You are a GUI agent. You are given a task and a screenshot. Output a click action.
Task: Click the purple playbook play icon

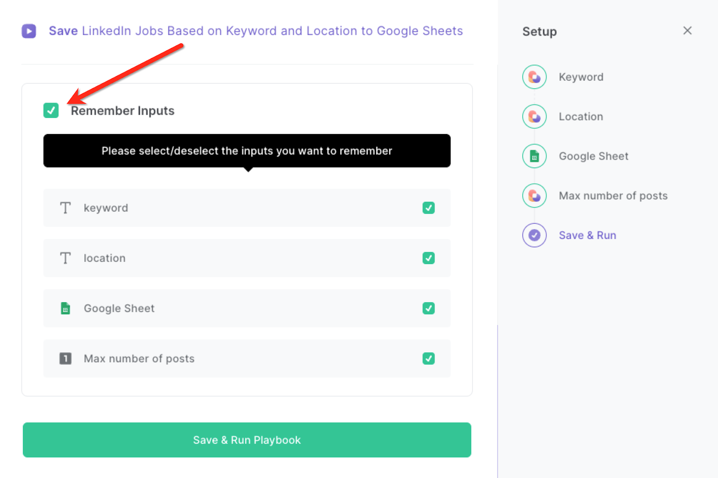point(29,31)
